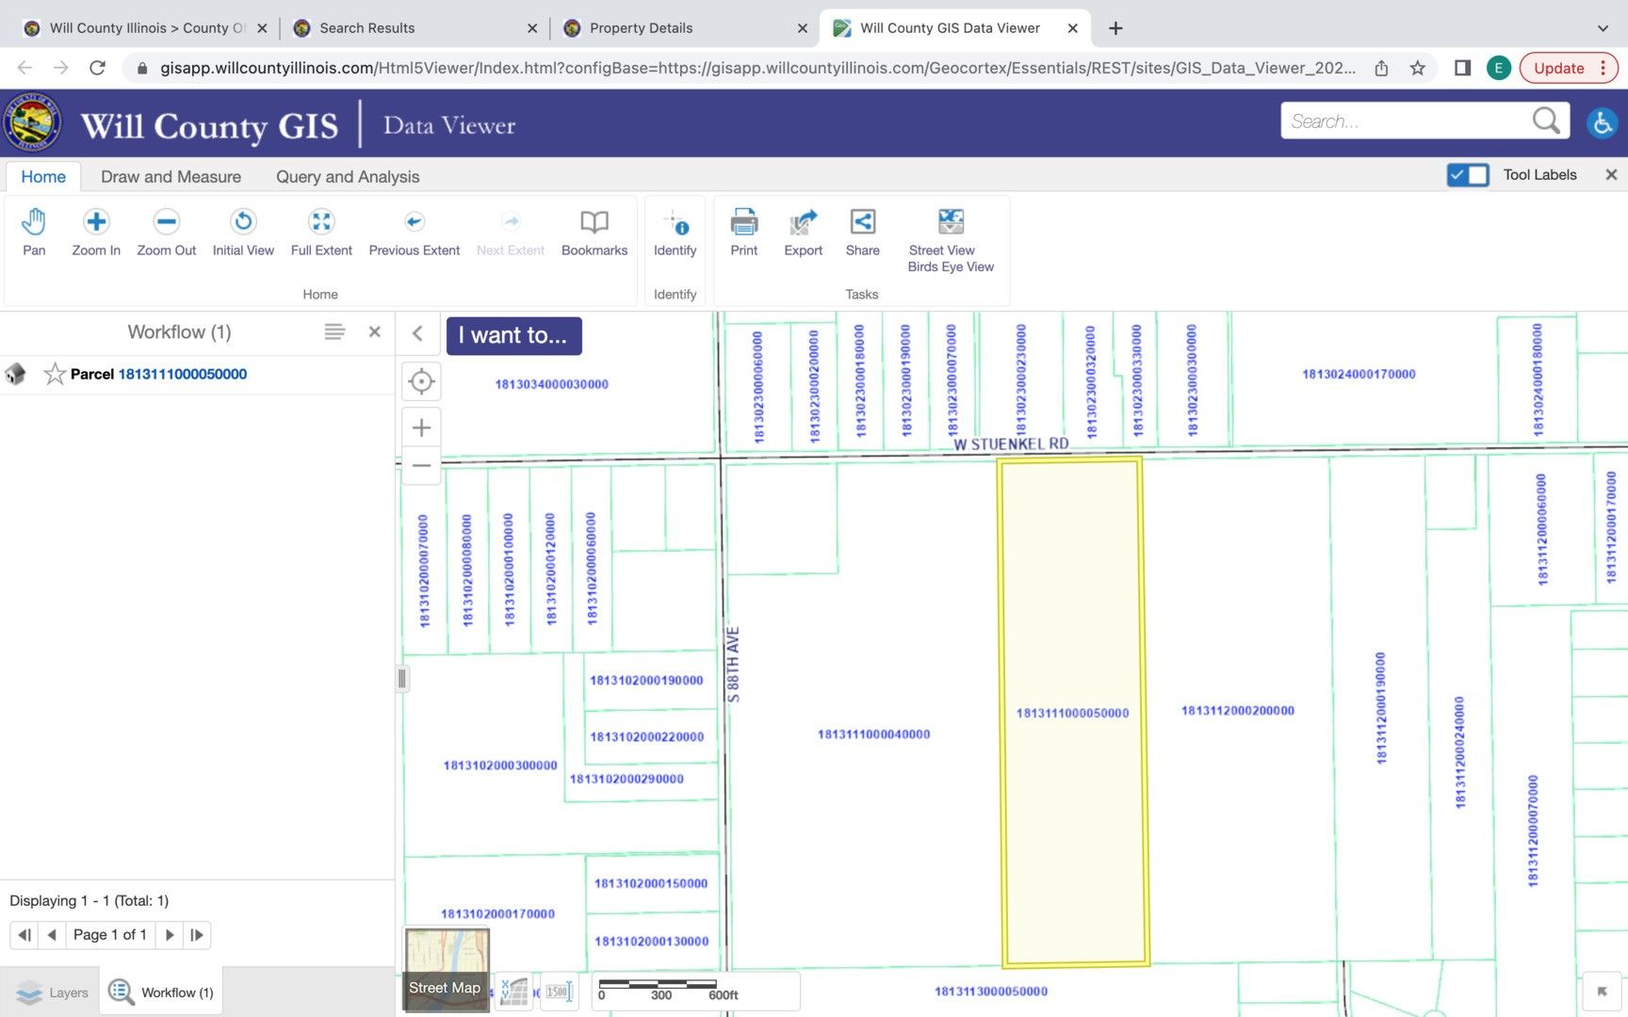Click the Zoom In tool icon
Image resolution: width=1628 pixels, height=1017 pixels.
[96, 222]
